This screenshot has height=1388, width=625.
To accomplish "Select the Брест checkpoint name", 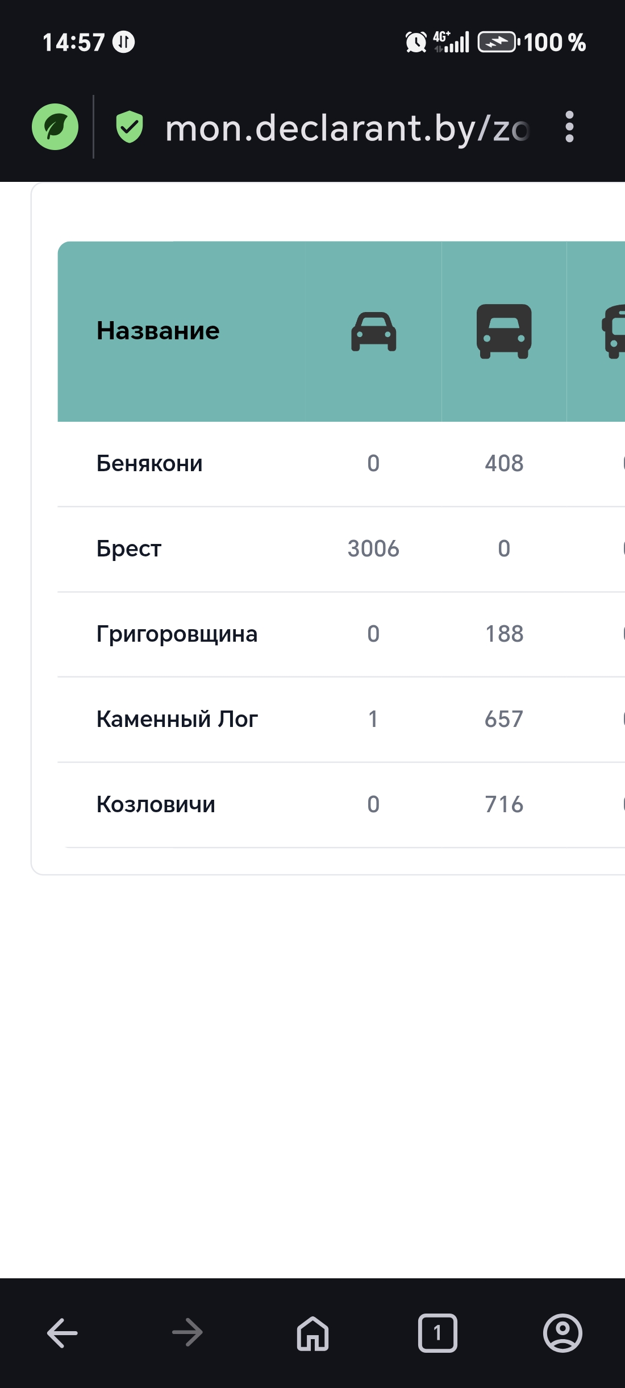I will point(129,549).
